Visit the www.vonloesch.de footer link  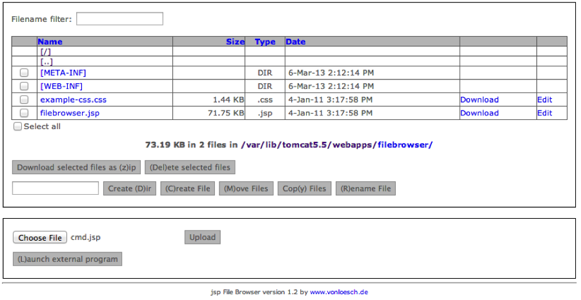(339, 292)
